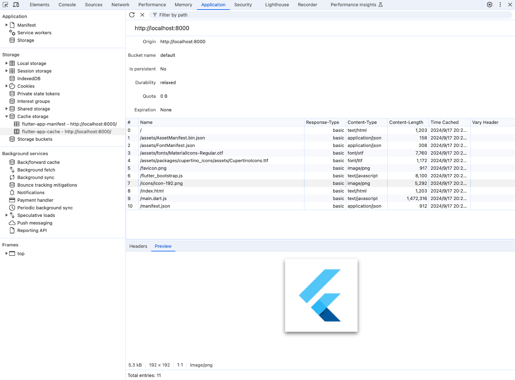The image size is (515, 380).
Task: Toggle the device toolbar icon
Action: pos(16,5)
